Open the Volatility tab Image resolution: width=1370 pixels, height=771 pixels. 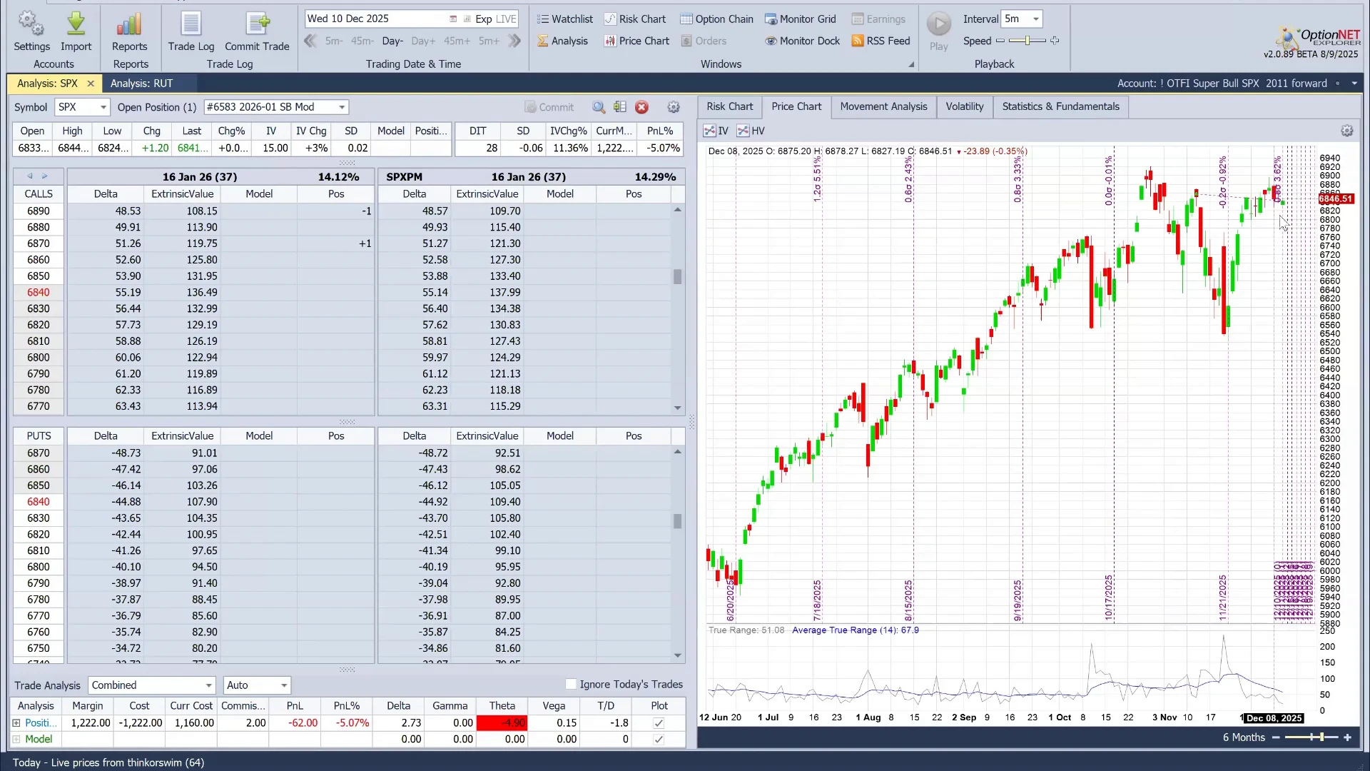coord(965,106)
